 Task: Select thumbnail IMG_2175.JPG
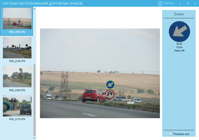click(x=17, y=106)
